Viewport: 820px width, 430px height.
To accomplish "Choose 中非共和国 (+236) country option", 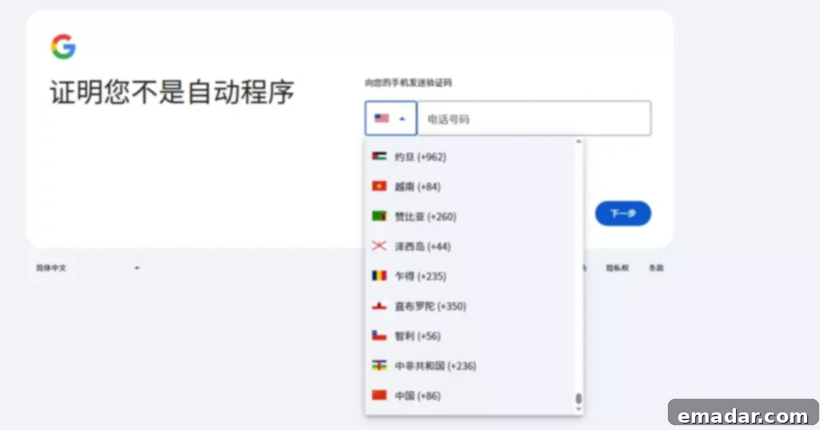I will [469, 365].
